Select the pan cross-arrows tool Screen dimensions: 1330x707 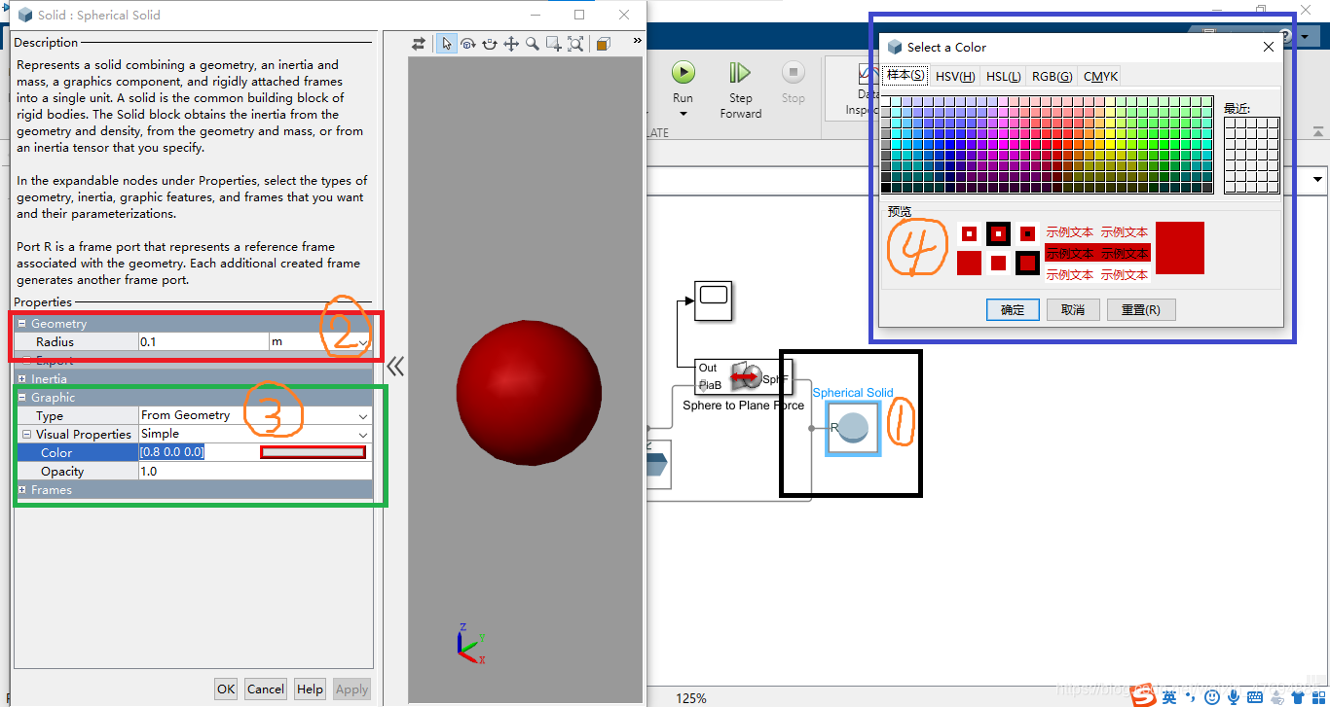(511, 44)
